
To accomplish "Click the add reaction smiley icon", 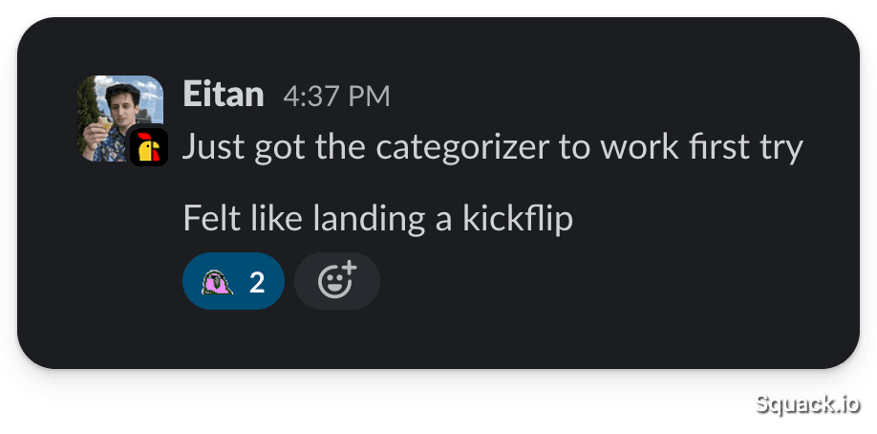I will pos(336,281).
